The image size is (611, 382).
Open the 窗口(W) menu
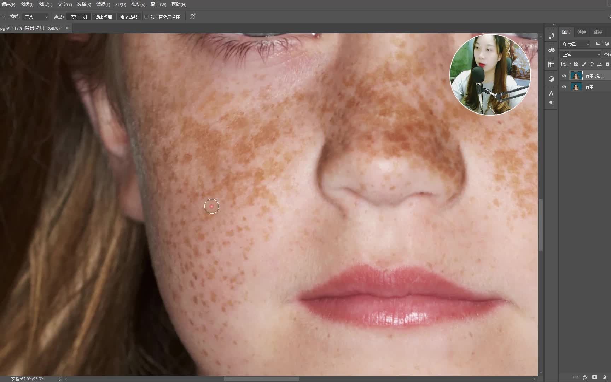tap(158, 4)
